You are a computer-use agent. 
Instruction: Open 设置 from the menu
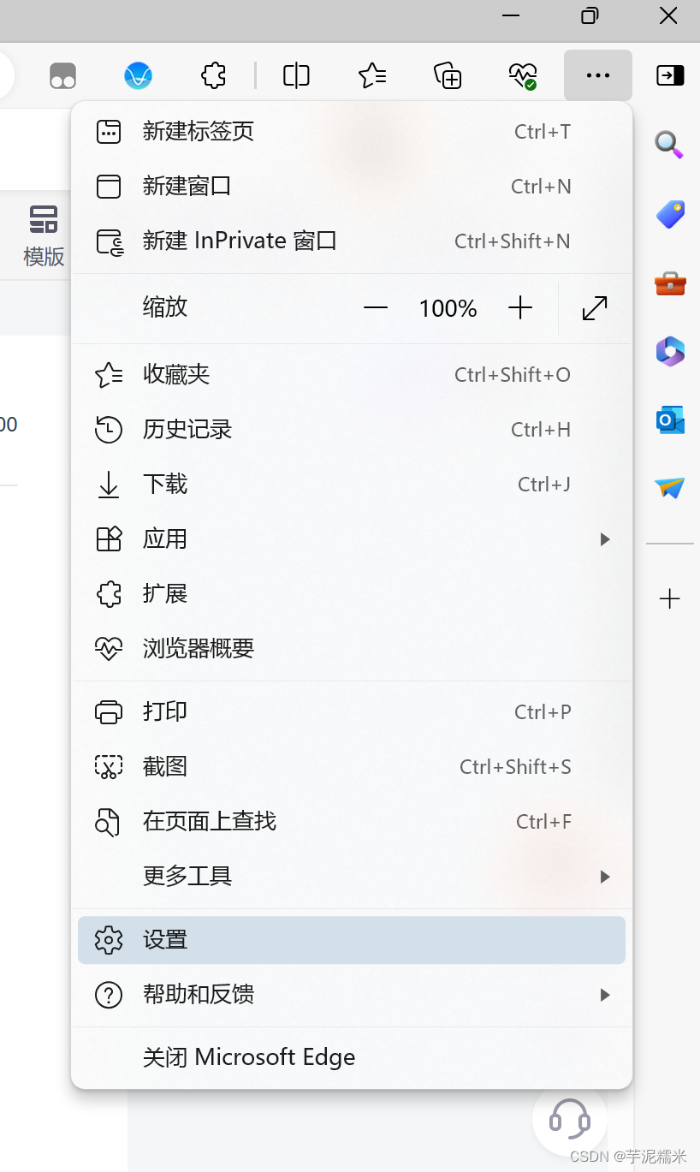(x=352, y=940)
